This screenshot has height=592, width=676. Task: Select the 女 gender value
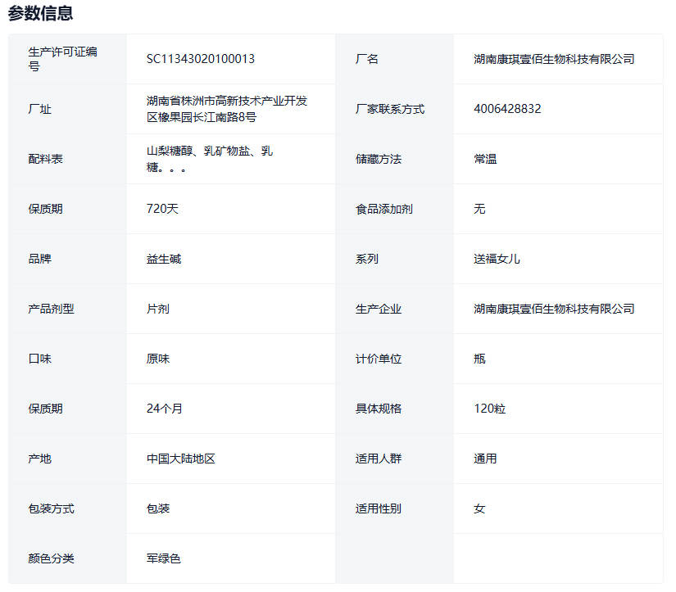tap(479, 508)
